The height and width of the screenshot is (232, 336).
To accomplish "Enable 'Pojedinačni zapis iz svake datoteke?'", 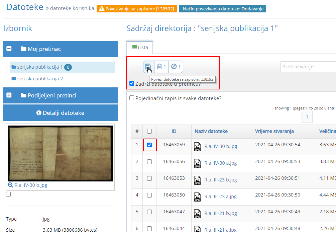I will click(132, 97).
